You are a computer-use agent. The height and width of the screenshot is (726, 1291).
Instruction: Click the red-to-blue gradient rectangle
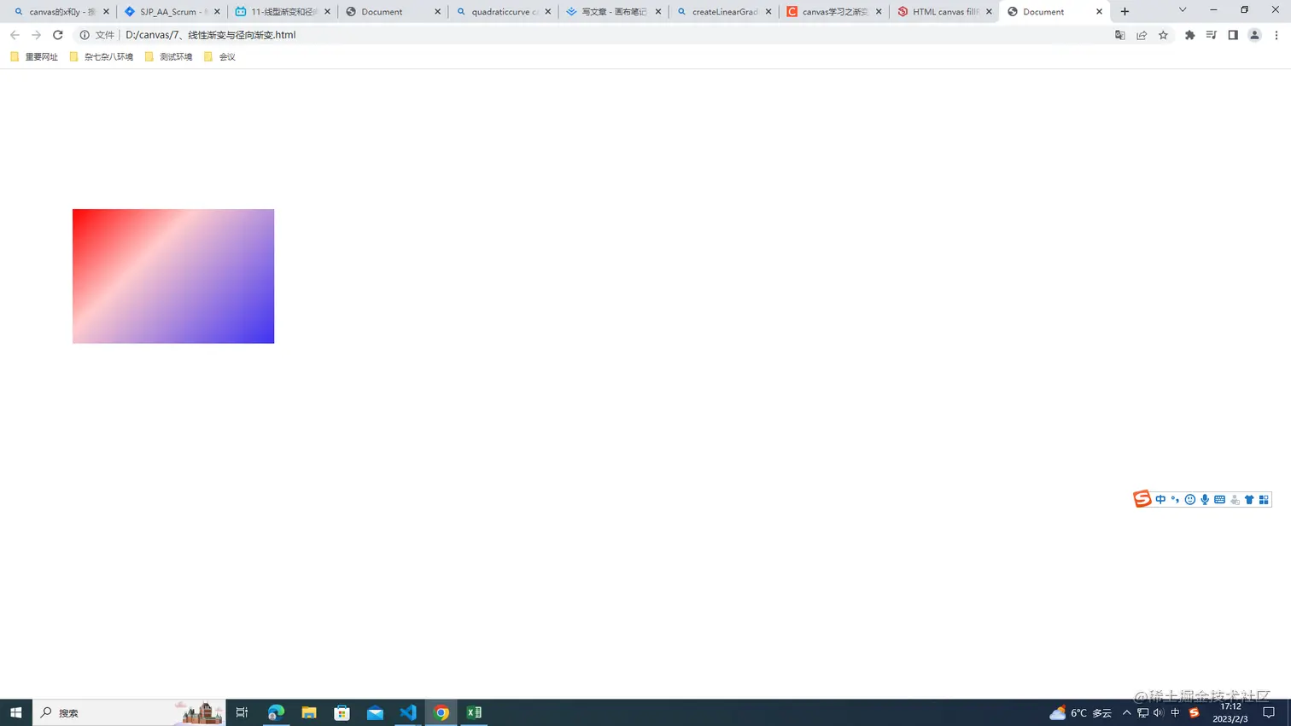tap(173, 276)
